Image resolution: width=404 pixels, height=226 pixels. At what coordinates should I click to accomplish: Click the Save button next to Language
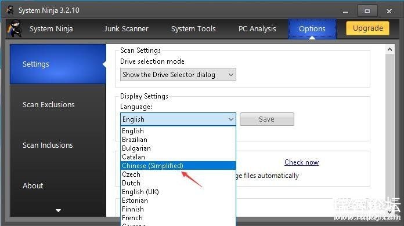point(266,119)
